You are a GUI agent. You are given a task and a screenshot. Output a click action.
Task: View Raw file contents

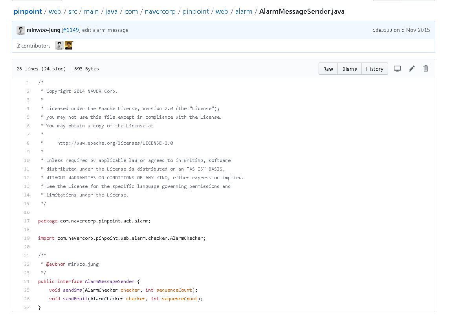pyautogui.click(x=328, y=69)
